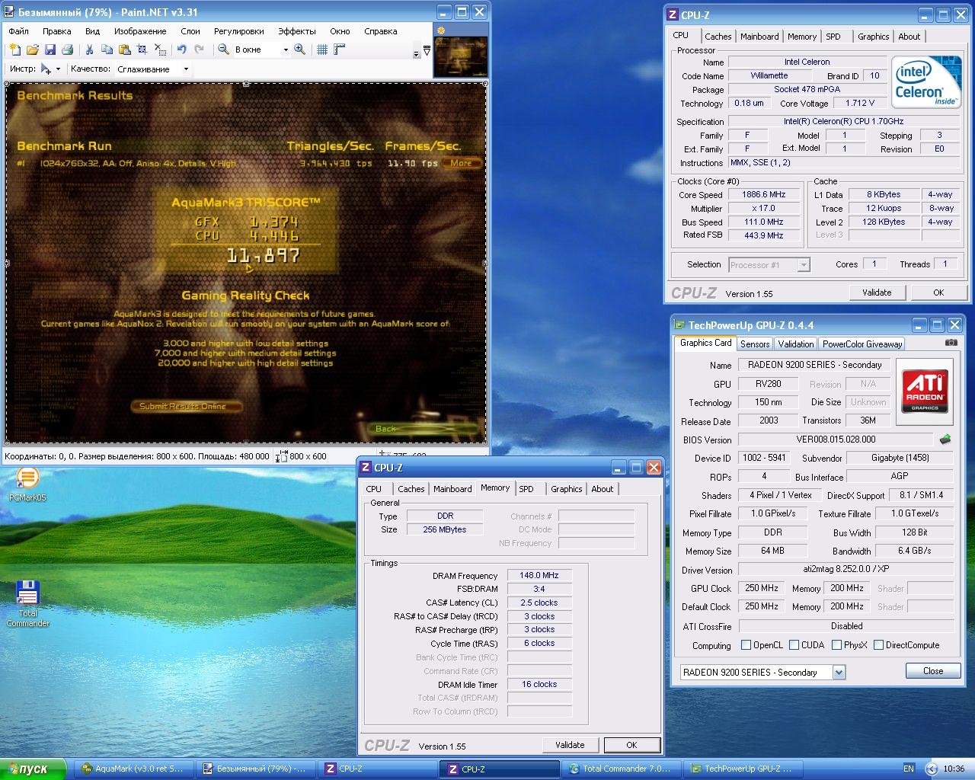Click OK in the Memory CPU-Z window
The width and height of the screenshot is (975, 780).
[631, 745]
